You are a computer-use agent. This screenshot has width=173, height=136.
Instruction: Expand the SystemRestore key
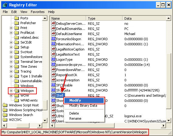[x=11, y=57]
